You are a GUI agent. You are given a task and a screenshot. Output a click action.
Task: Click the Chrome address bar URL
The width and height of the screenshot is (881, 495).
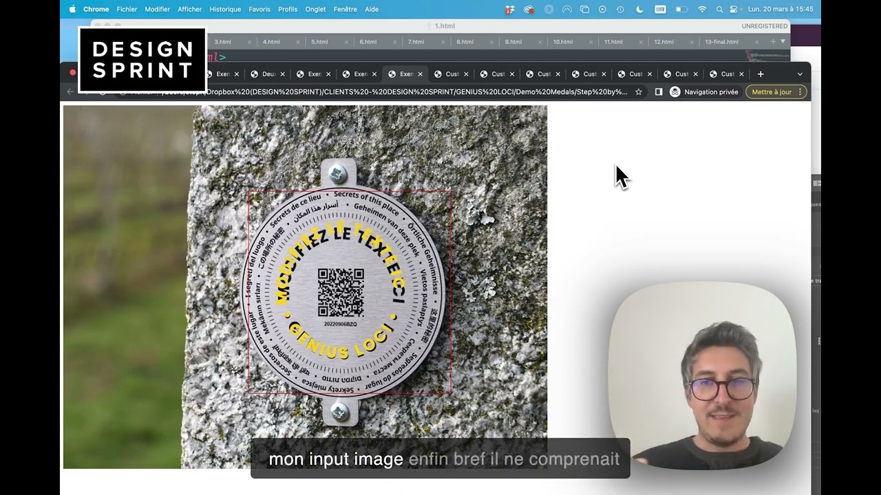(x=394, y=91)
